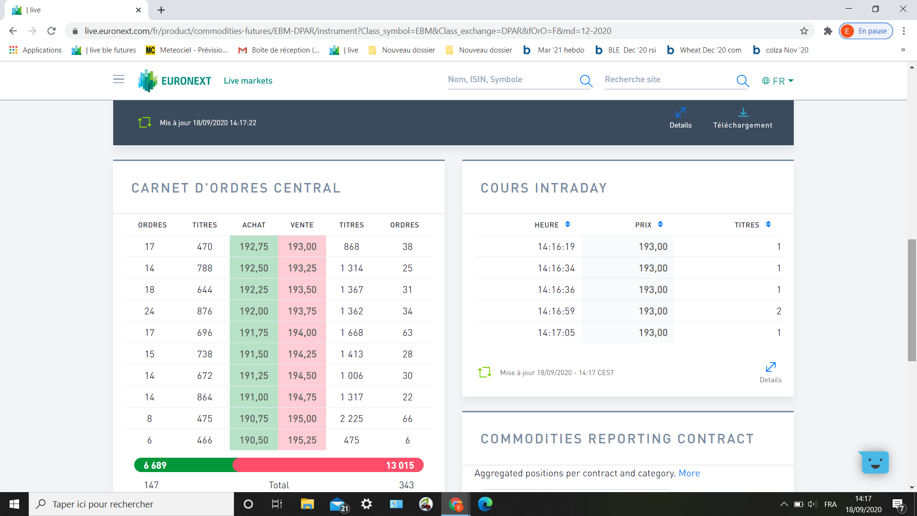This screenshot has height=516, width=917.
Task: Show hidden system tray icons
Action: pyautogui.click(x=784, y=504)
